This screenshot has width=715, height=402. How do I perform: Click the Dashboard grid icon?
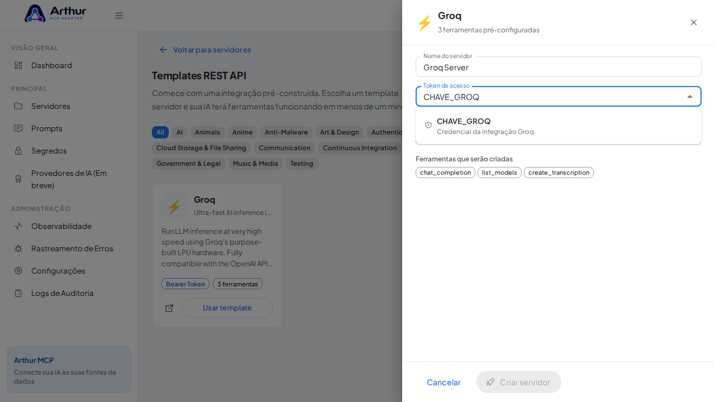pos(18,65)
